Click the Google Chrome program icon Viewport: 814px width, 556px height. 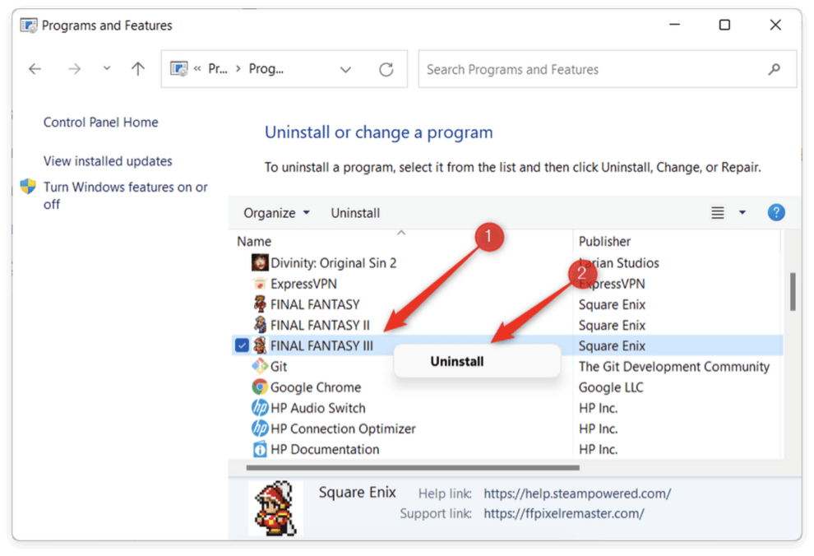(259, 387)
